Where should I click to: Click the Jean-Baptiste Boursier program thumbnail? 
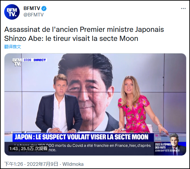[170, 144]
